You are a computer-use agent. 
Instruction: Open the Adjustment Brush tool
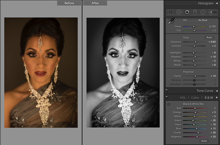[x=213, y=12]
